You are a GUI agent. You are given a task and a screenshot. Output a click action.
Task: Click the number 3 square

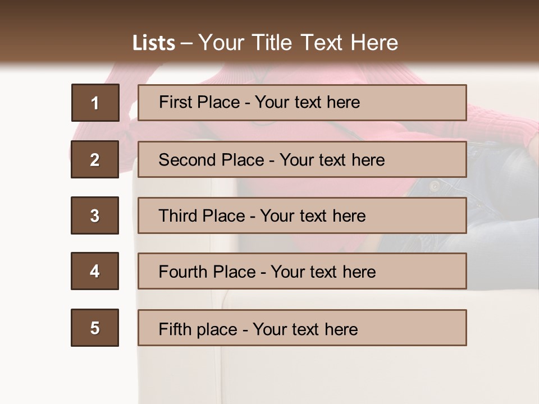(95, 215)
